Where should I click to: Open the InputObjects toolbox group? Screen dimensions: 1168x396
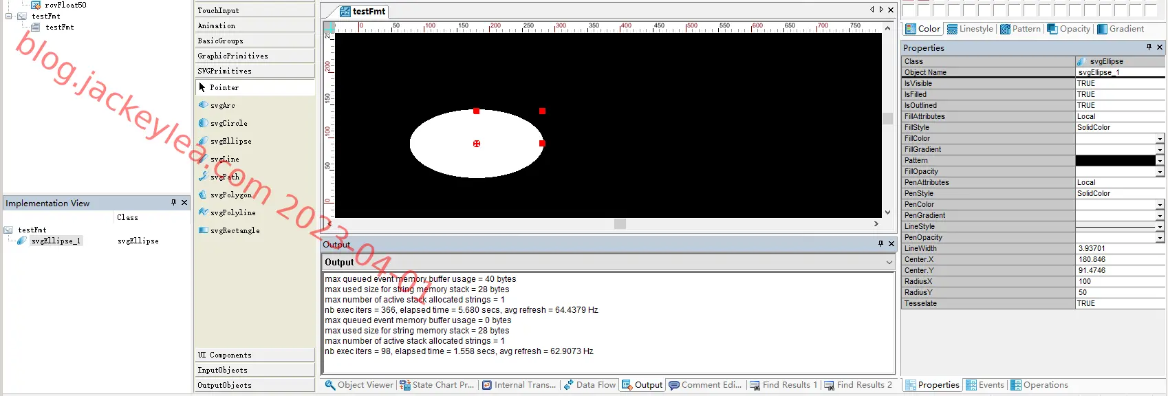255,370
